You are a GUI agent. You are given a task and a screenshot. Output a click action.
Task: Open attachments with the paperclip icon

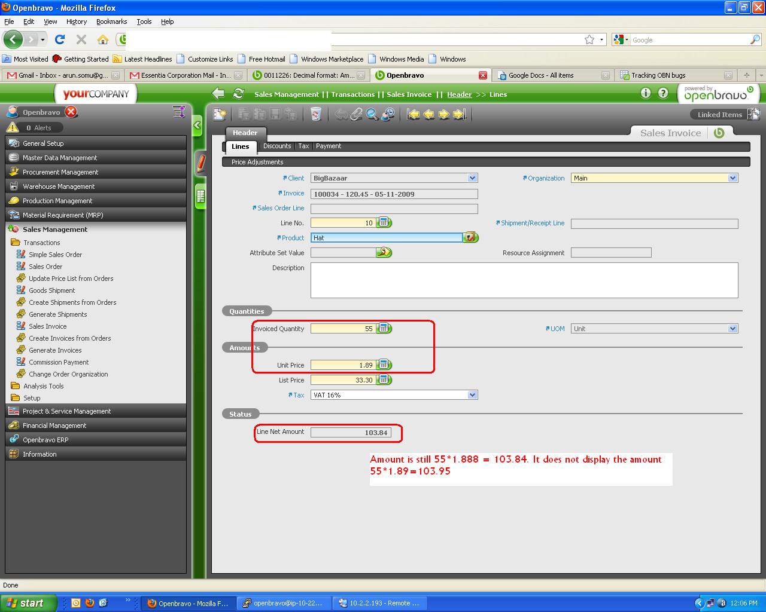click(357, 114)
